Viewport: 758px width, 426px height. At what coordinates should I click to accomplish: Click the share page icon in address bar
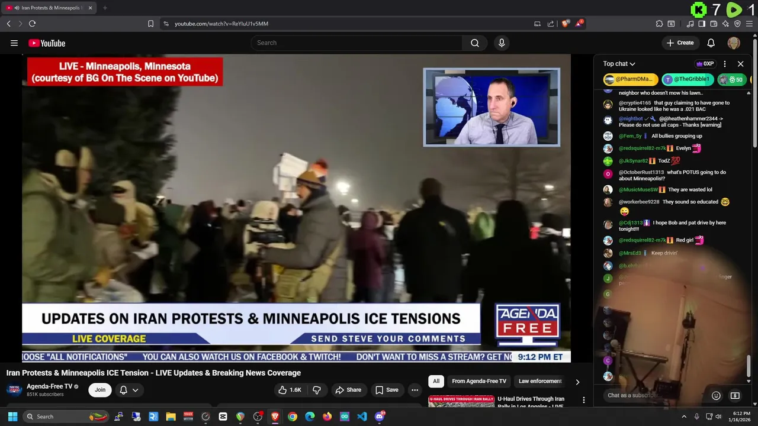click(x=551, y=24)
